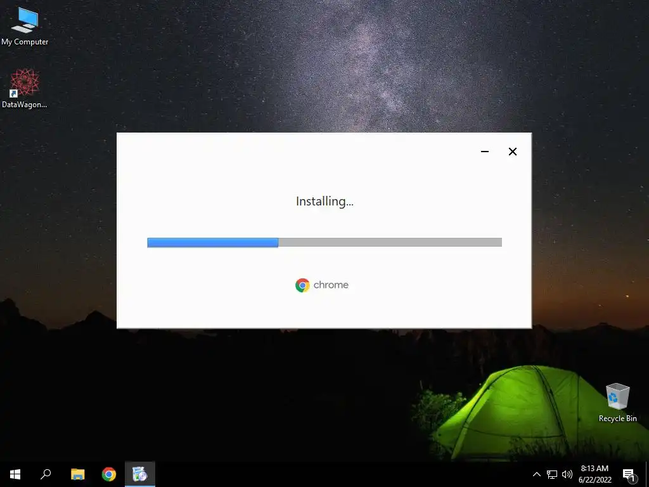The image size is (649, 487).
Task: Minimize the Chrome installer window
Action: (x=485, y=152)
